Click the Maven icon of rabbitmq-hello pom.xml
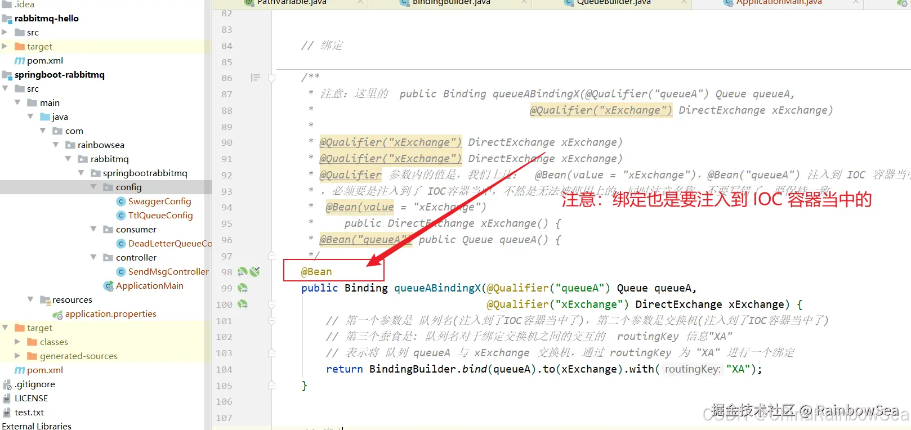 [x=20, y=61]
